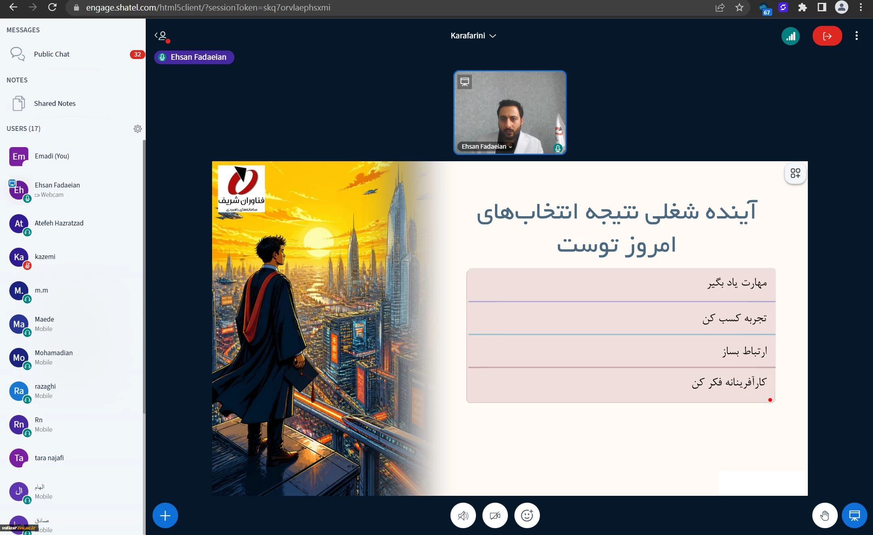Screen dimensions: 873x535
Task: Click the share page icon in address bar
Action: [x=720, y=8]
